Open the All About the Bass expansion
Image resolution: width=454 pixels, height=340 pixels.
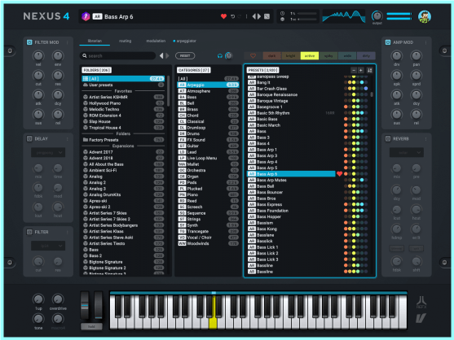pos(123,164)
